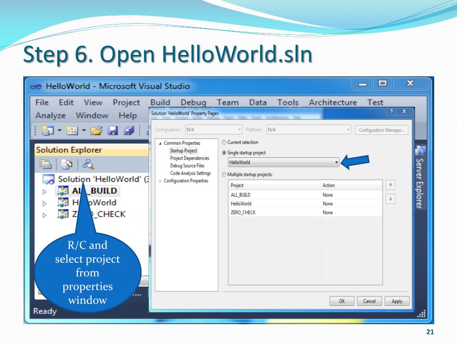The height and width of the screenshot is (343, 457).
Task: Click the New Project toolbar icon
Action: (x=47, y=130)
